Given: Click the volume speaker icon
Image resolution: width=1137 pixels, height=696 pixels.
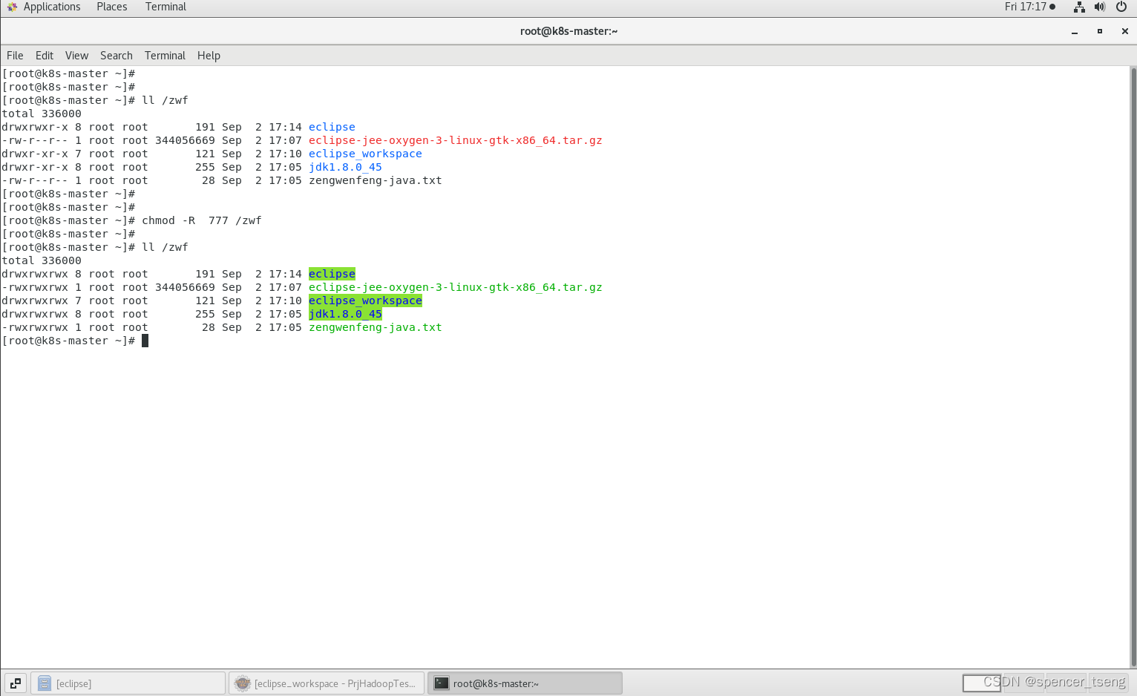Looking at the screenshot, I should pos(1100,7).
